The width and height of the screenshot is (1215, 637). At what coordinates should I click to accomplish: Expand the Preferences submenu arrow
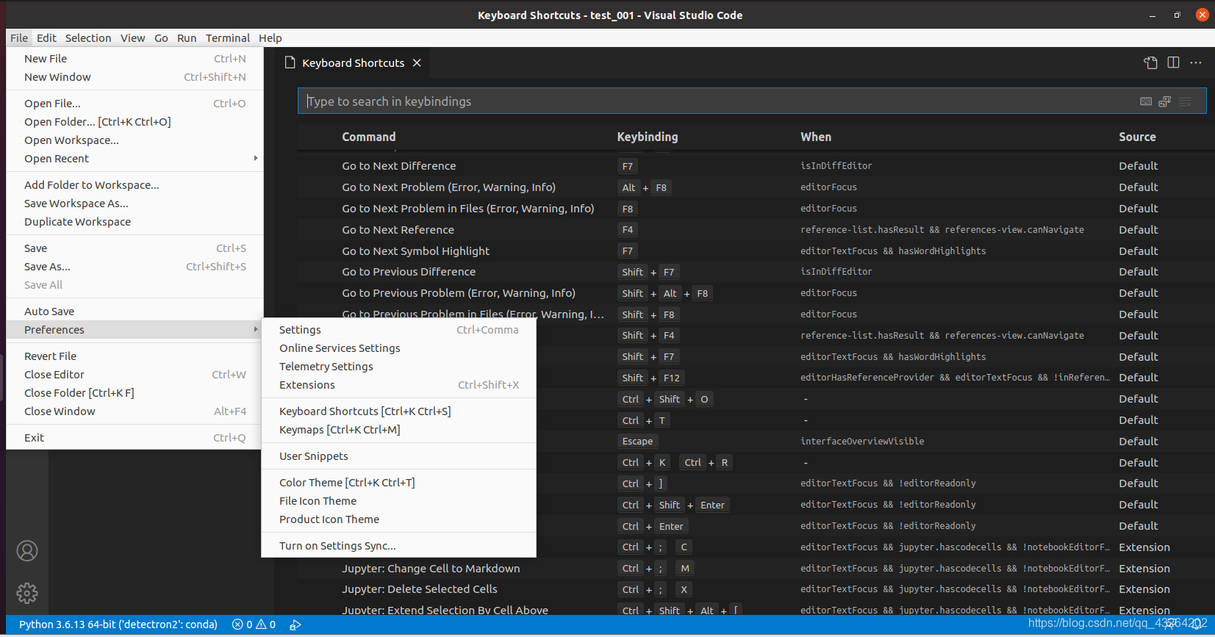pyautogui.click(x=256, y=330)
